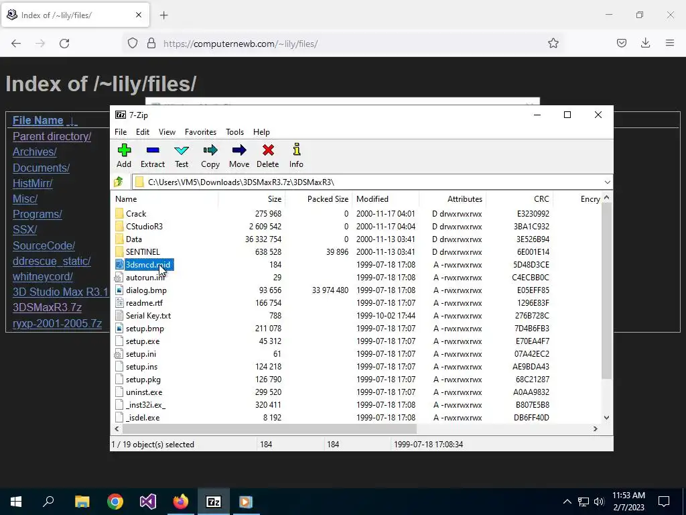Close the Index of /~lily/files/ tab

click(138, 15)
